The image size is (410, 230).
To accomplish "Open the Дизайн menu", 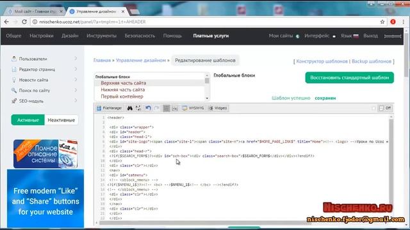I will click(x=70, y=36).
